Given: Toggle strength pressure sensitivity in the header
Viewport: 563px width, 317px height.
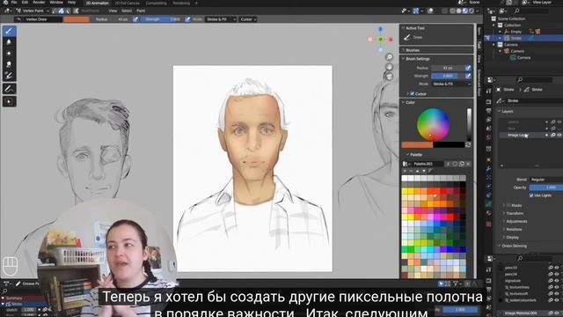Looking at the screenshot, I should click(x=187, y=19).
